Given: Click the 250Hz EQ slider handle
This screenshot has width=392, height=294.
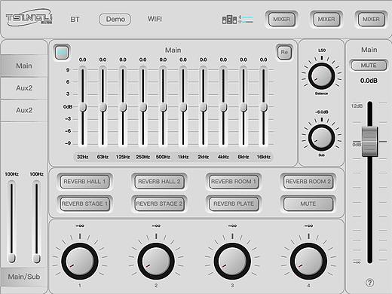Looking at the screenshot, I should pyautogui.click(x=143, y=107).
